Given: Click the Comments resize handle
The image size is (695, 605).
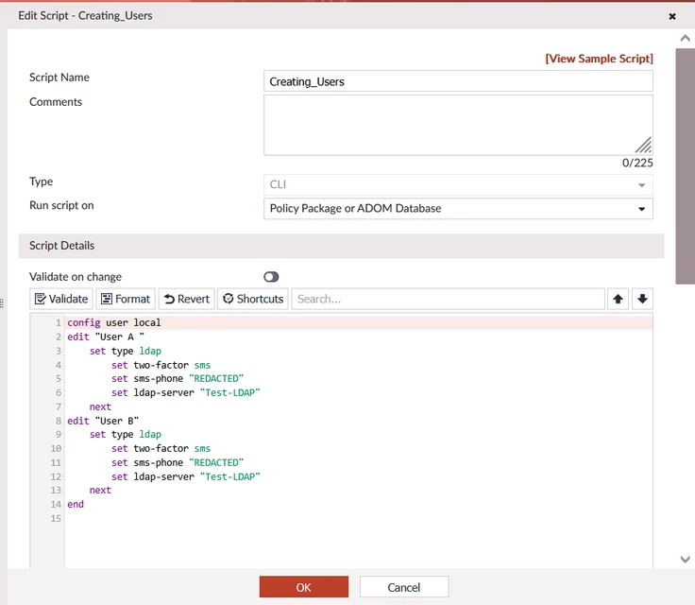Looking at the screenshot, I should (644, 145).
